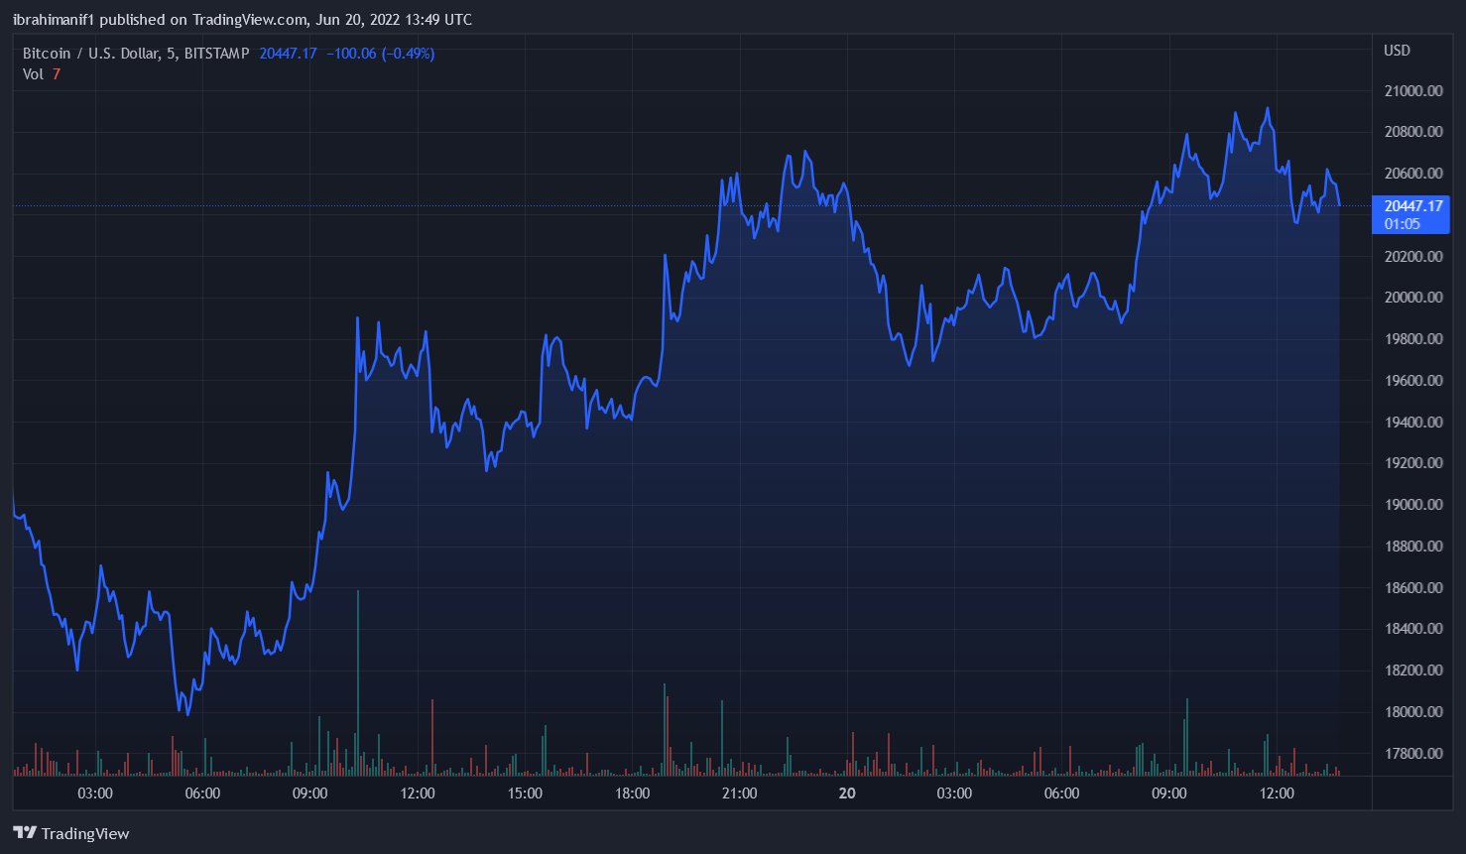This screenshot has width=1466, height=854.
Task: Click the 5-minute timeframe label in the legend
Action: tap(173, 53)
